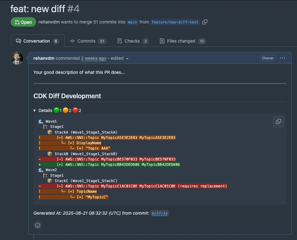Click the package emoji beside StackB
The height and width of the screenshot is (240, 297).
[50, 154]
